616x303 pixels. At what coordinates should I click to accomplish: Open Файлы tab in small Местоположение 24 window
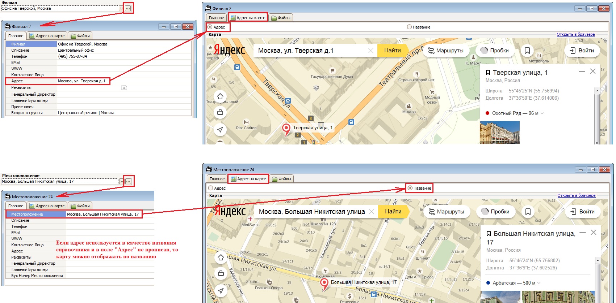[80, 206]
